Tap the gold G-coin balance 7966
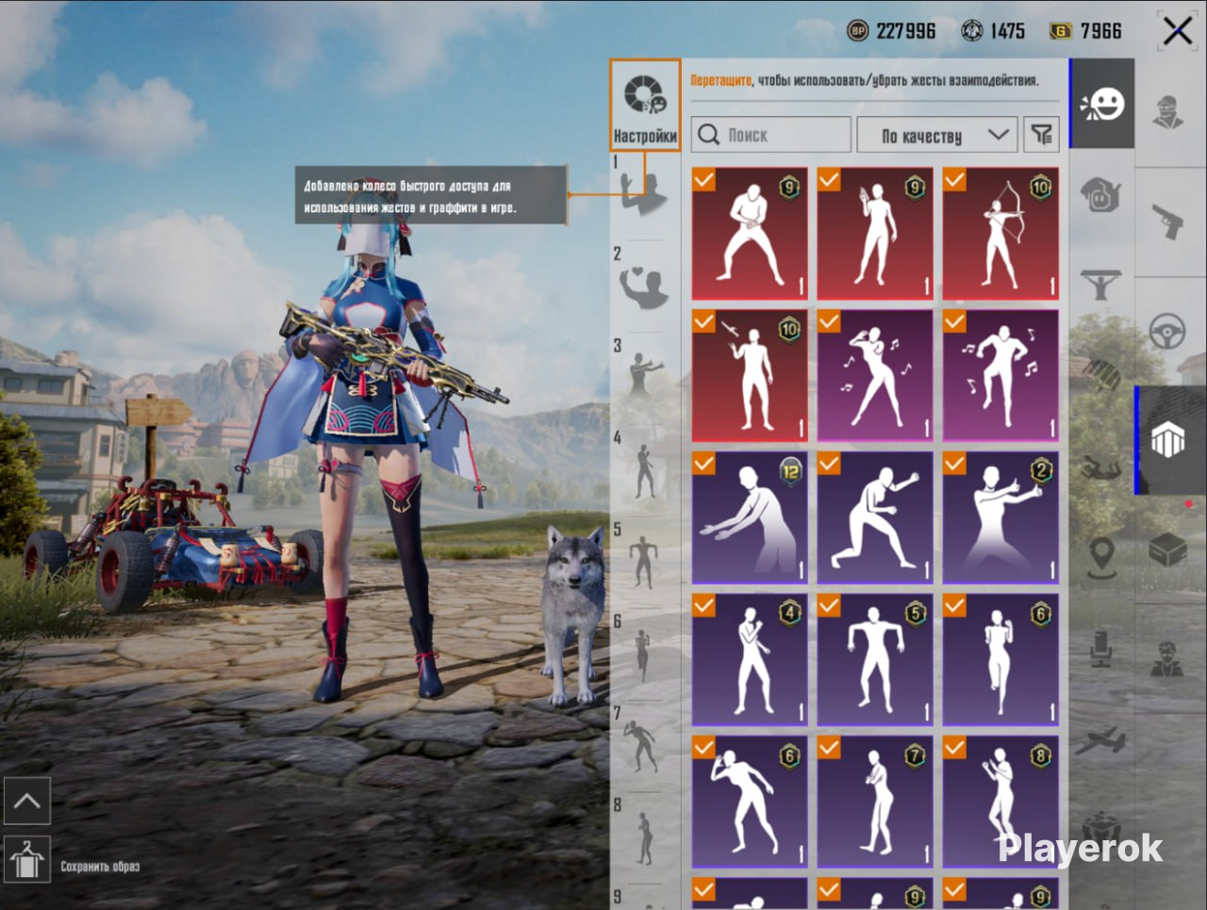 [x=1085, y=31]
